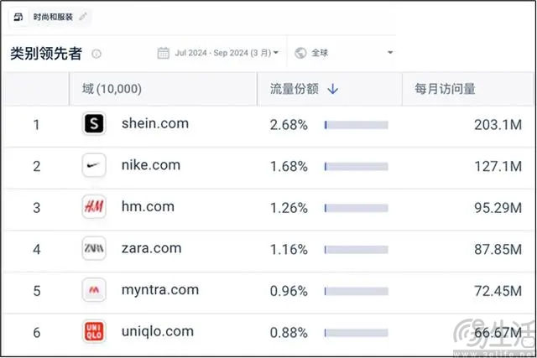The width and height of the screenshot is (537, 358).
Task: Open the myntra.com domain link
Action: click(x=160, y=290)
